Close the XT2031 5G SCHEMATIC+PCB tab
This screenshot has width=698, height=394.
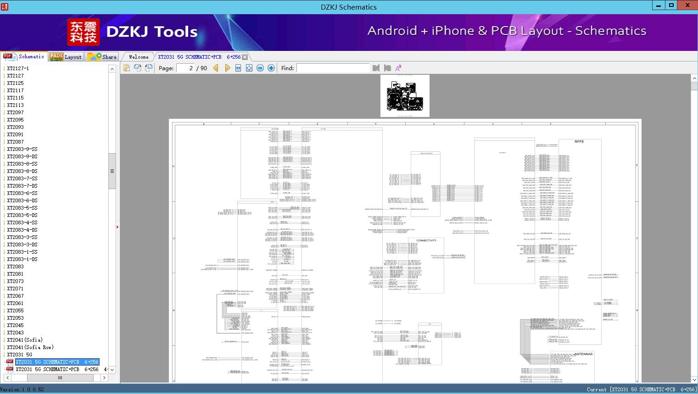click(245, 57)
